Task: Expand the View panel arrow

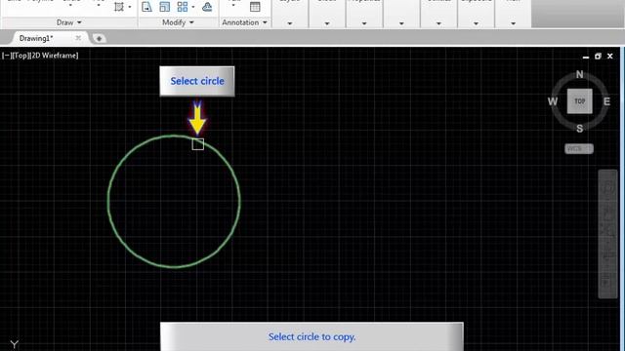Action: pos(514,23)
